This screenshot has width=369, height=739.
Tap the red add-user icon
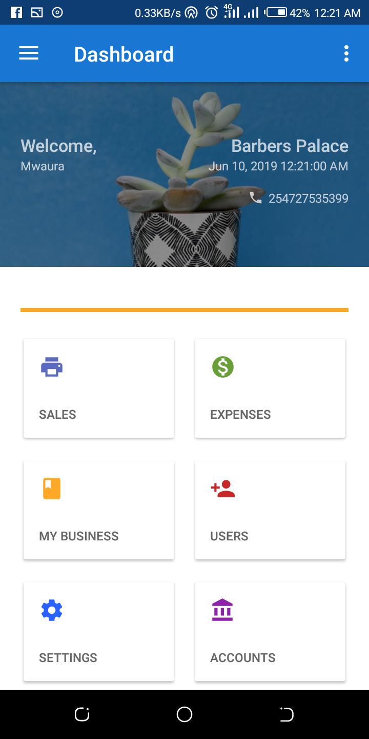[223, 489]
